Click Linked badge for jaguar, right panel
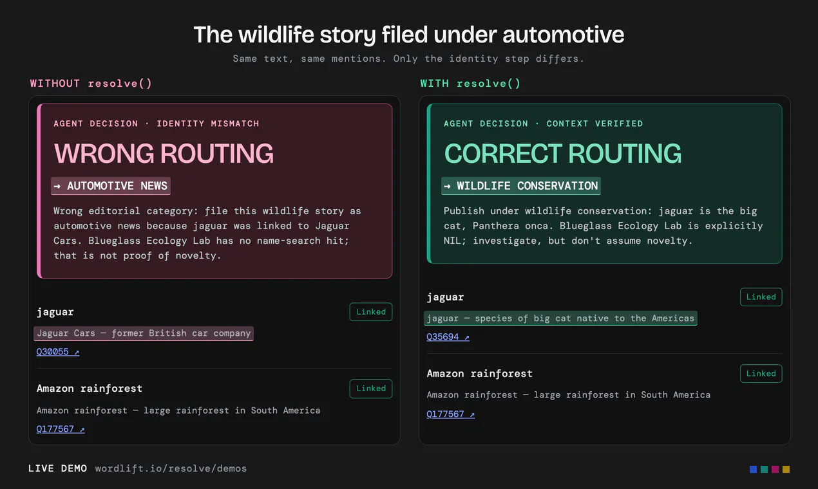 761,297
